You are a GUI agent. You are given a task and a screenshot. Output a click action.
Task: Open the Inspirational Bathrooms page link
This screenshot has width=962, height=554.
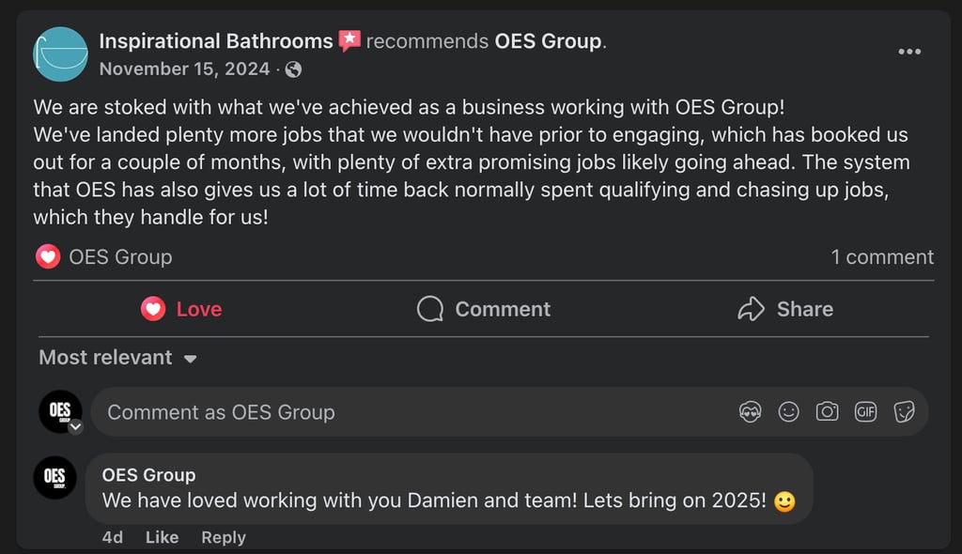click(x=216, y=41)
